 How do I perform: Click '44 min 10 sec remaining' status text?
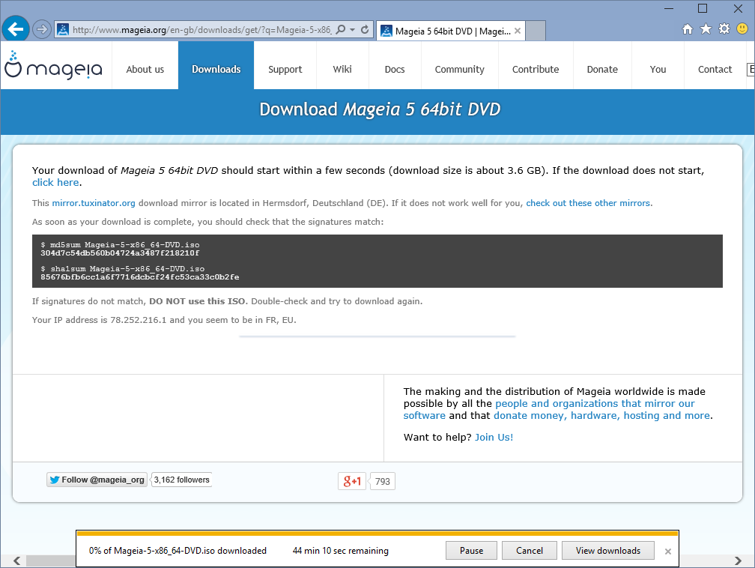point(340,551)
